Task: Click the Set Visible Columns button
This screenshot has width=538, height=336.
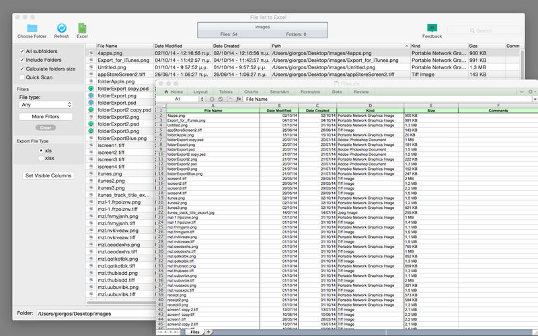Action: (x=47, y=175)
